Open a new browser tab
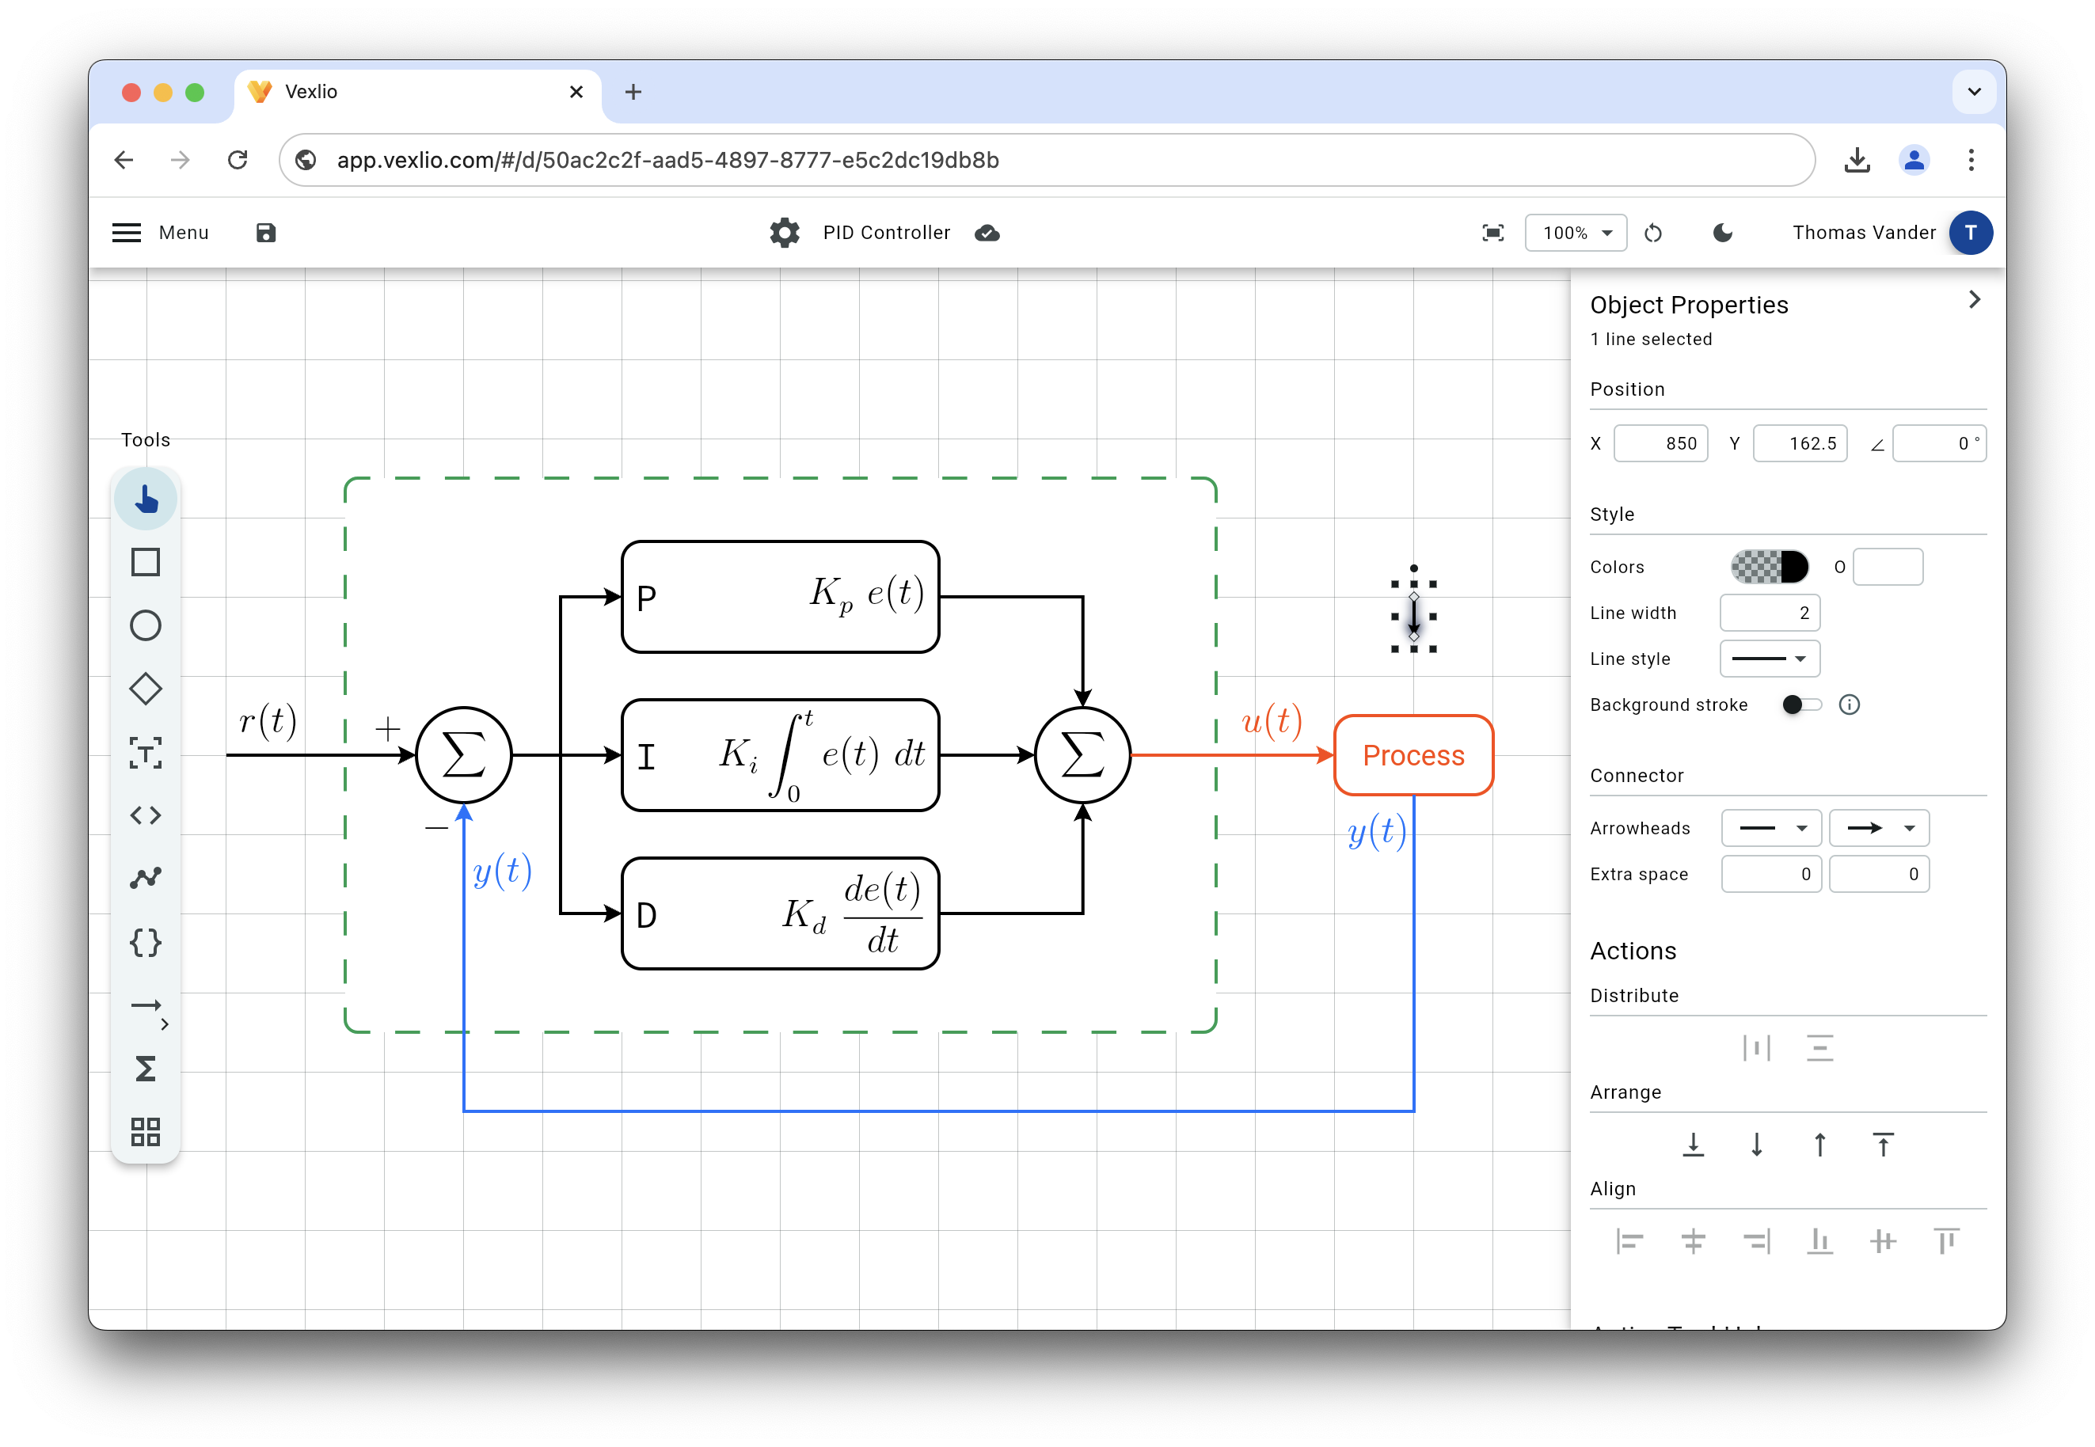The height and width of the screenshot is (1447, 2095). pos(633,92)
